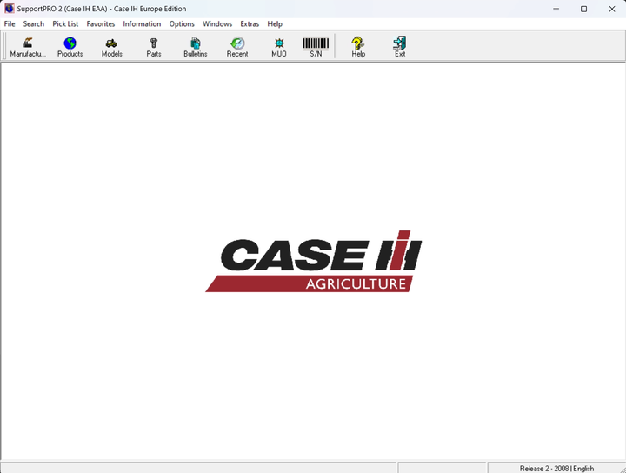The width and height of the screenshot is (626, 473).
Task: Click the MUO toolbar icon
Action: pyautogui.click(x=279, y=47)
